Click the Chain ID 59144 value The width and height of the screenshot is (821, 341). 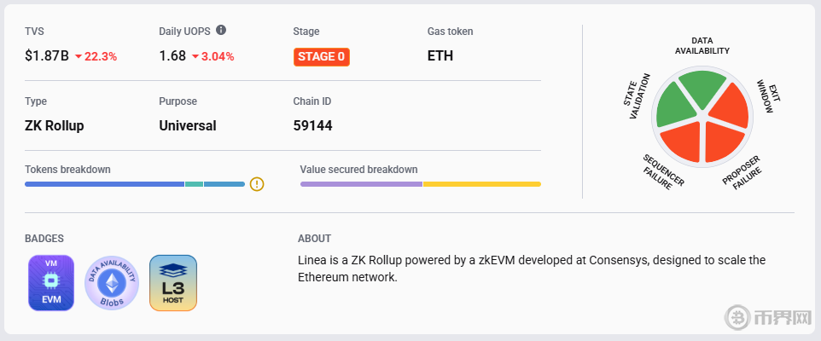[313, 125]
